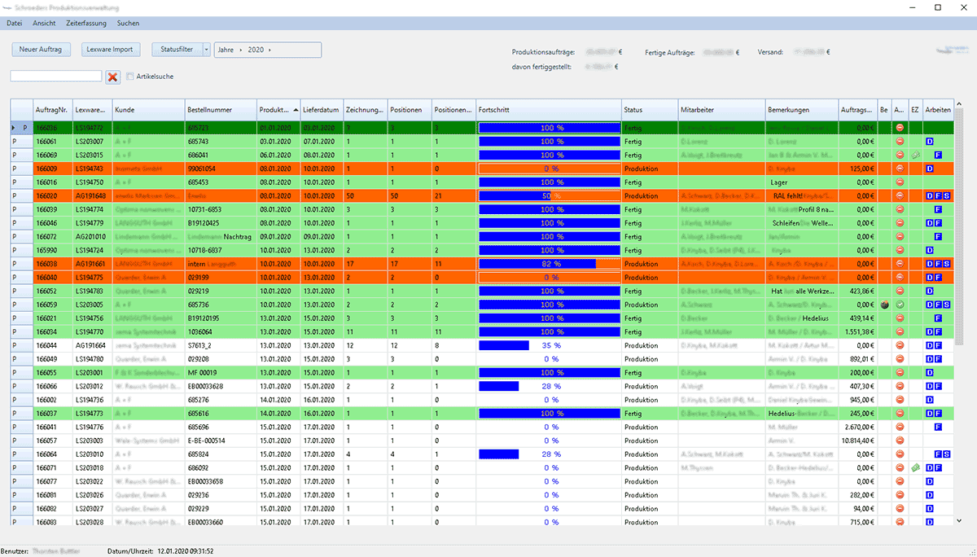
Task: Expand the arrow after Jahre in the date breadcrumb
Action: click(240, 50)
